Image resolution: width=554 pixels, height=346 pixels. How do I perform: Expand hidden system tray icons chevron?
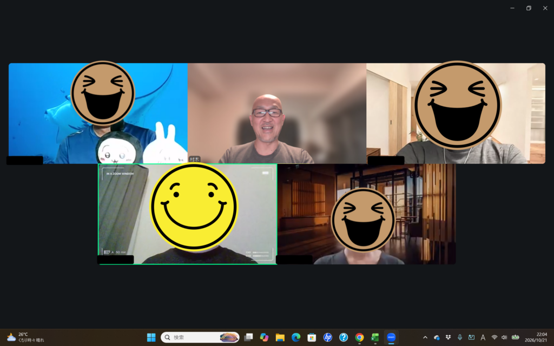(425, 337)
